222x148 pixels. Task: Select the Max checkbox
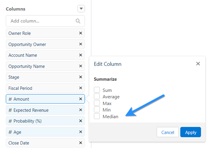tap(97, 103)
